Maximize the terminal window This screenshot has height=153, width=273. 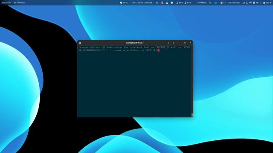coord(185,42)
